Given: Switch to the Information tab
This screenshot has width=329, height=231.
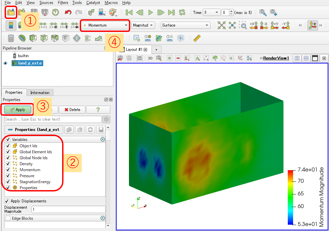Looking at the screenshot, I should [x=40, y=92].
